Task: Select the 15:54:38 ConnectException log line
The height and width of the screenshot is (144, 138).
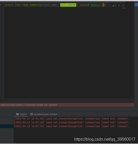Action: click(72, 118)
